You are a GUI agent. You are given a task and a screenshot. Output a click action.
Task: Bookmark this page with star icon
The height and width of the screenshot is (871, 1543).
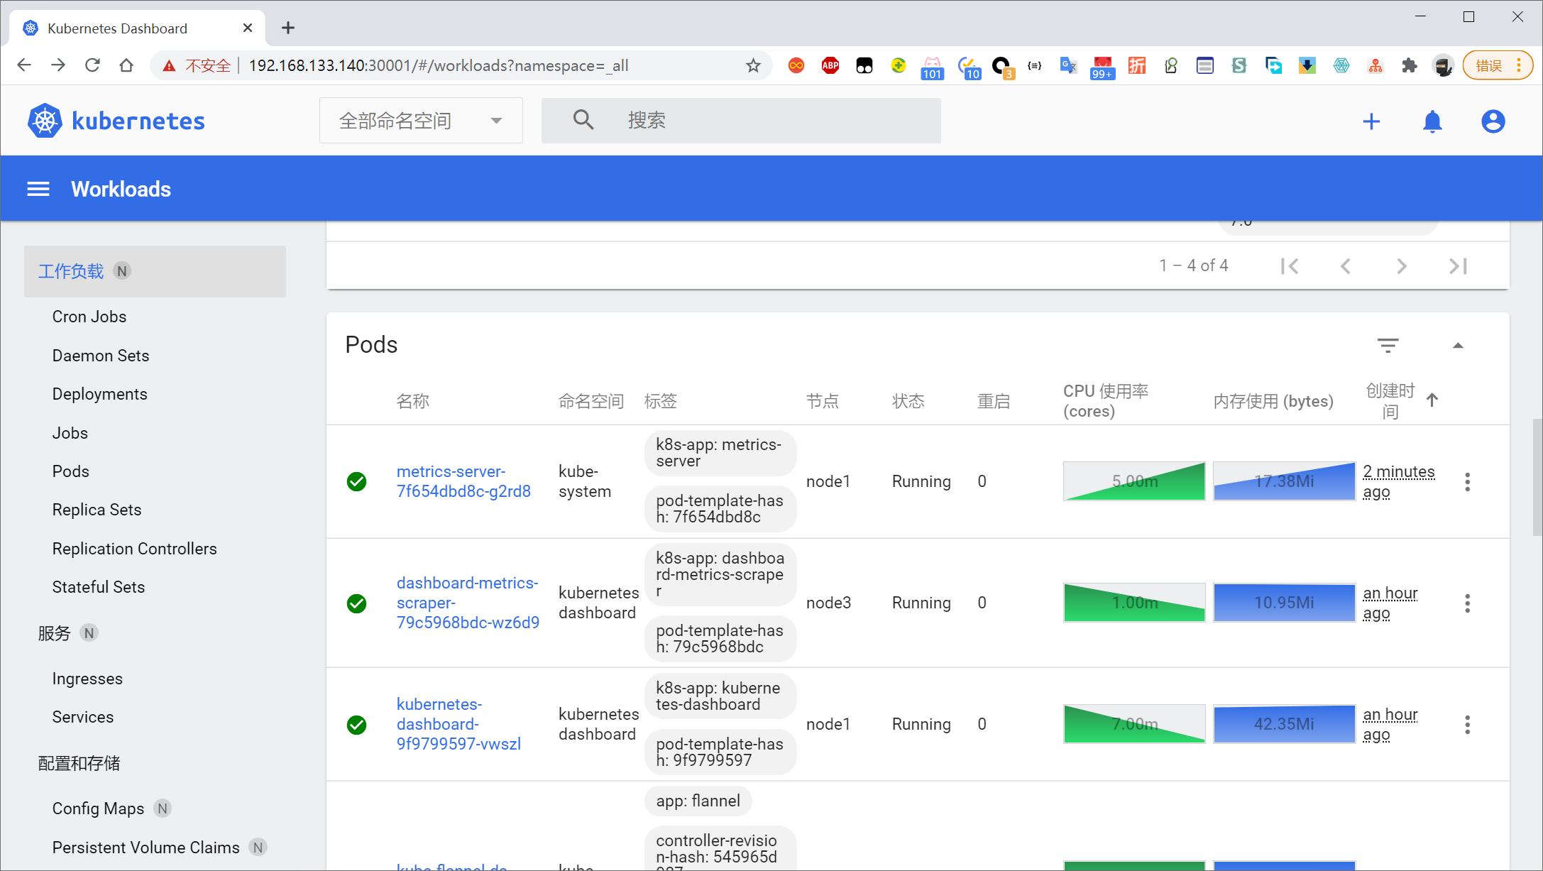click(x=753, y=66)
